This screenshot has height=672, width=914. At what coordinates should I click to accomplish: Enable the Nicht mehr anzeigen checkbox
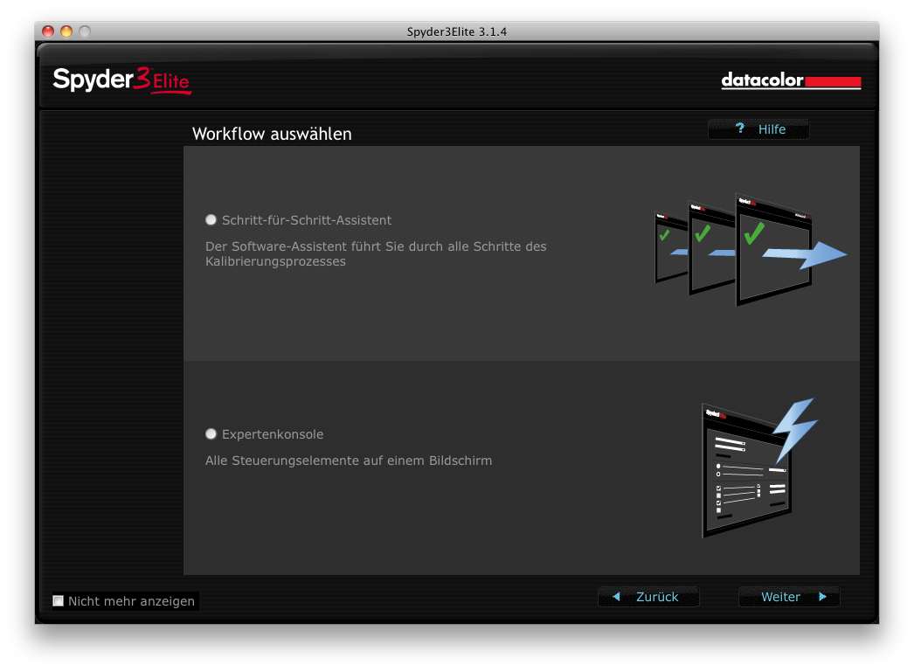click(59, 601)
